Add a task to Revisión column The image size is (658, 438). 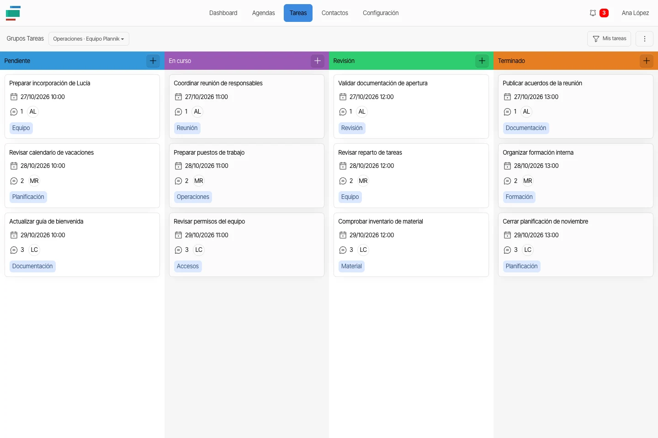(x=482, y=61)
